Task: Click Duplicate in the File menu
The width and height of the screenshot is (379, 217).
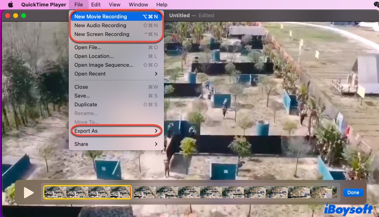Action: pos(116,104)
